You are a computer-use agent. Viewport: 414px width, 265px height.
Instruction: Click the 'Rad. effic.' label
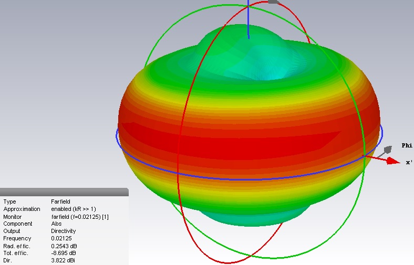point(17,246)
